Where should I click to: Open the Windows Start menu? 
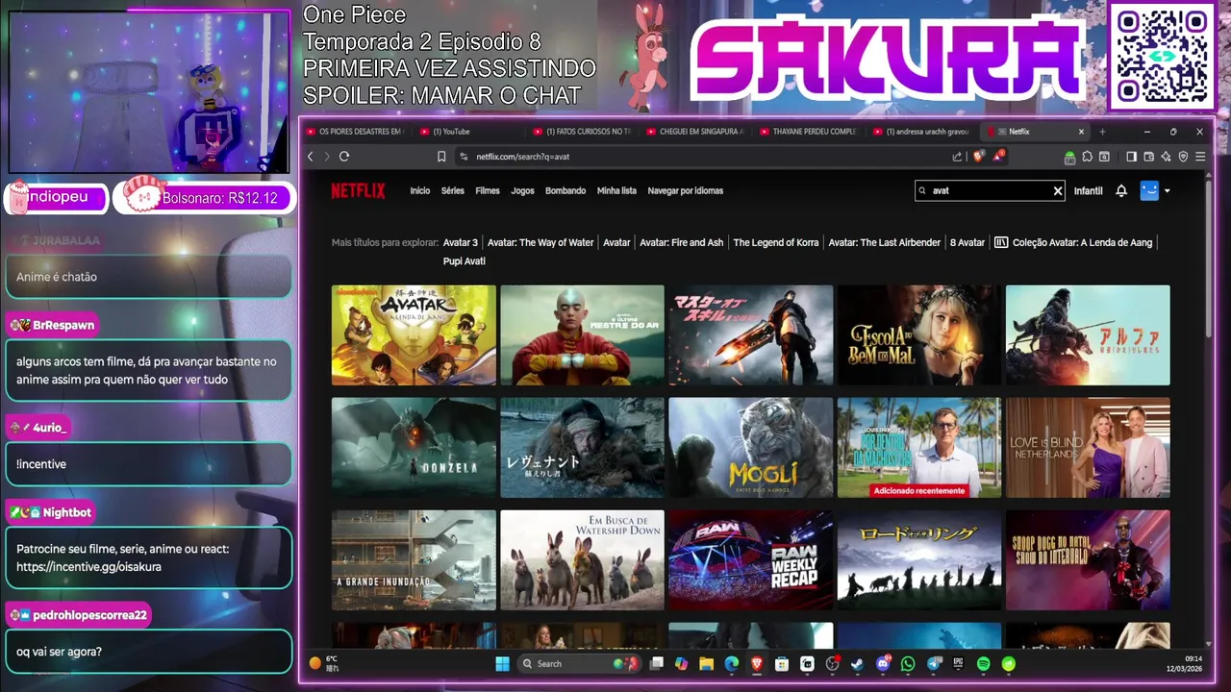pyautogui.click(x=502, y=663)
